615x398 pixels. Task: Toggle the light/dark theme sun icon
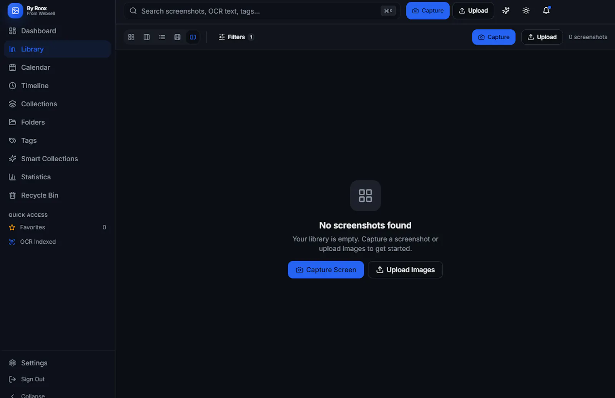click(x=526, y=11)
